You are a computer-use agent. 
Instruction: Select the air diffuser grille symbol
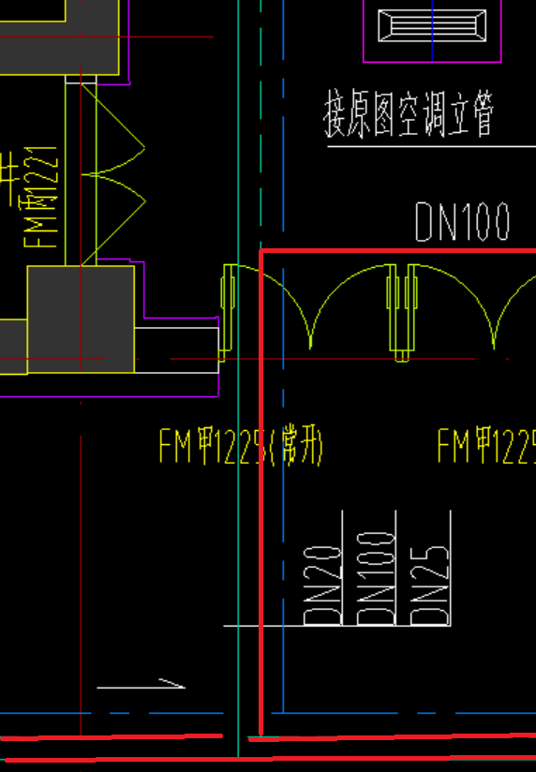pyautogui.click(x=432, y=25)
